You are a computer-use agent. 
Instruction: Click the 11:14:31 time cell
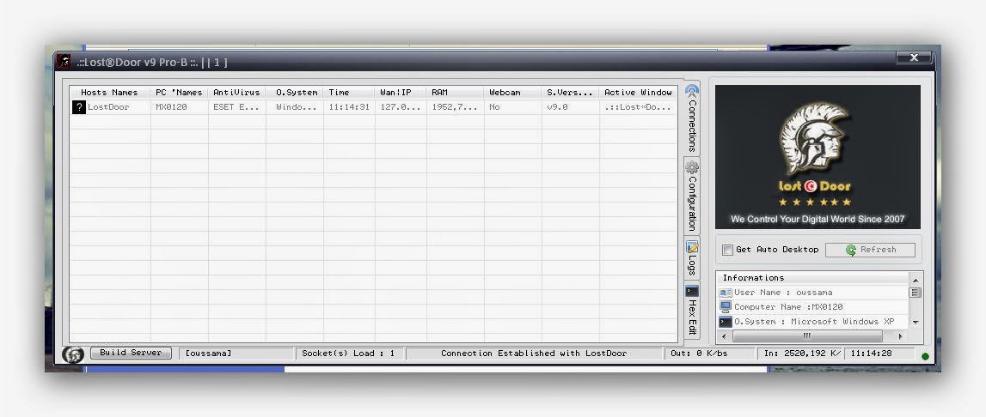click(x=349, y=107)
